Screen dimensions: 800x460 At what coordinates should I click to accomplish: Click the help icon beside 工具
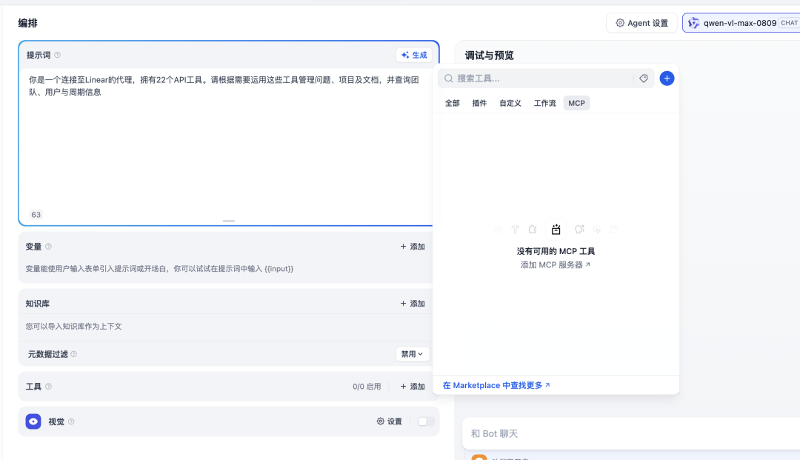pos(48,387)
